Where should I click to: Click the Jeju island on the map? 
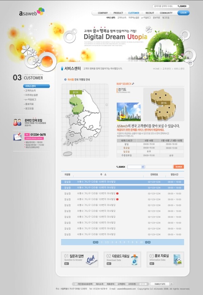(67, 154)
